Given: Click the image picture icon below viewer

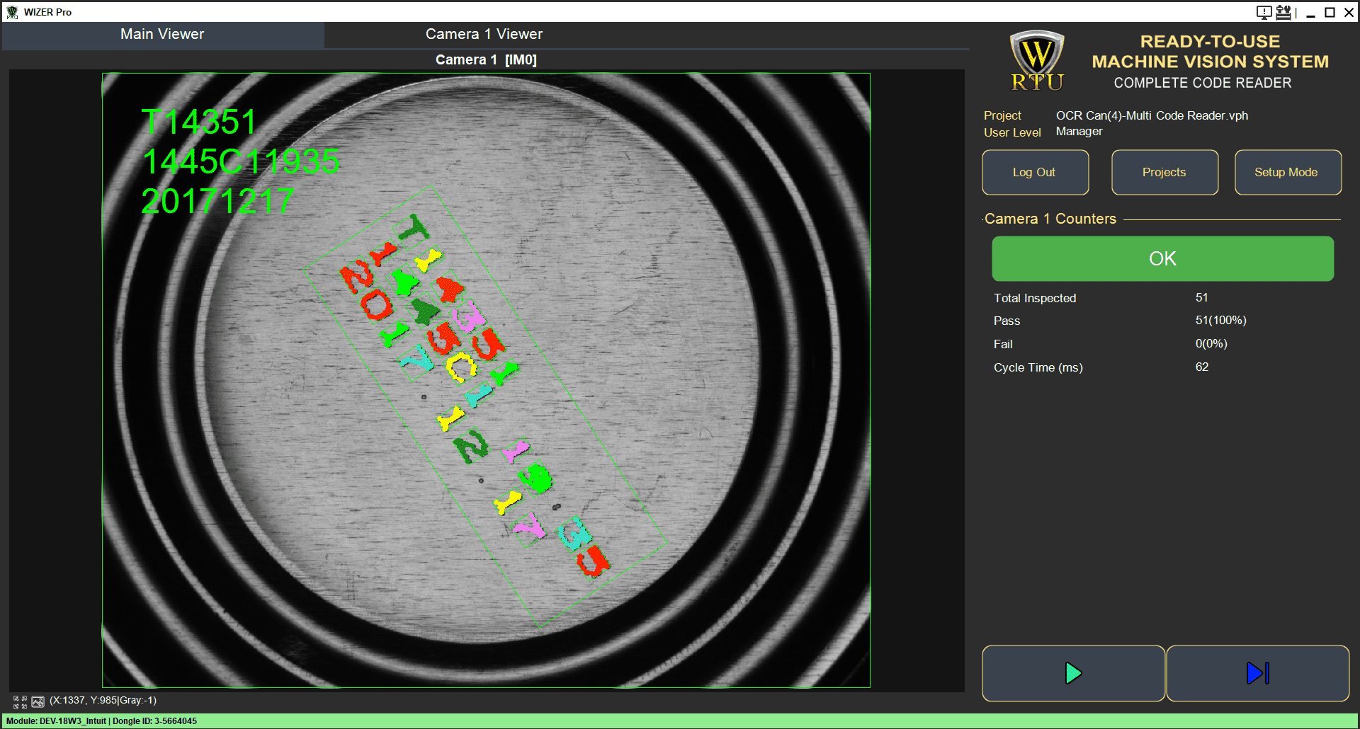Looking at the screenshot, I should tap(38, 701).
